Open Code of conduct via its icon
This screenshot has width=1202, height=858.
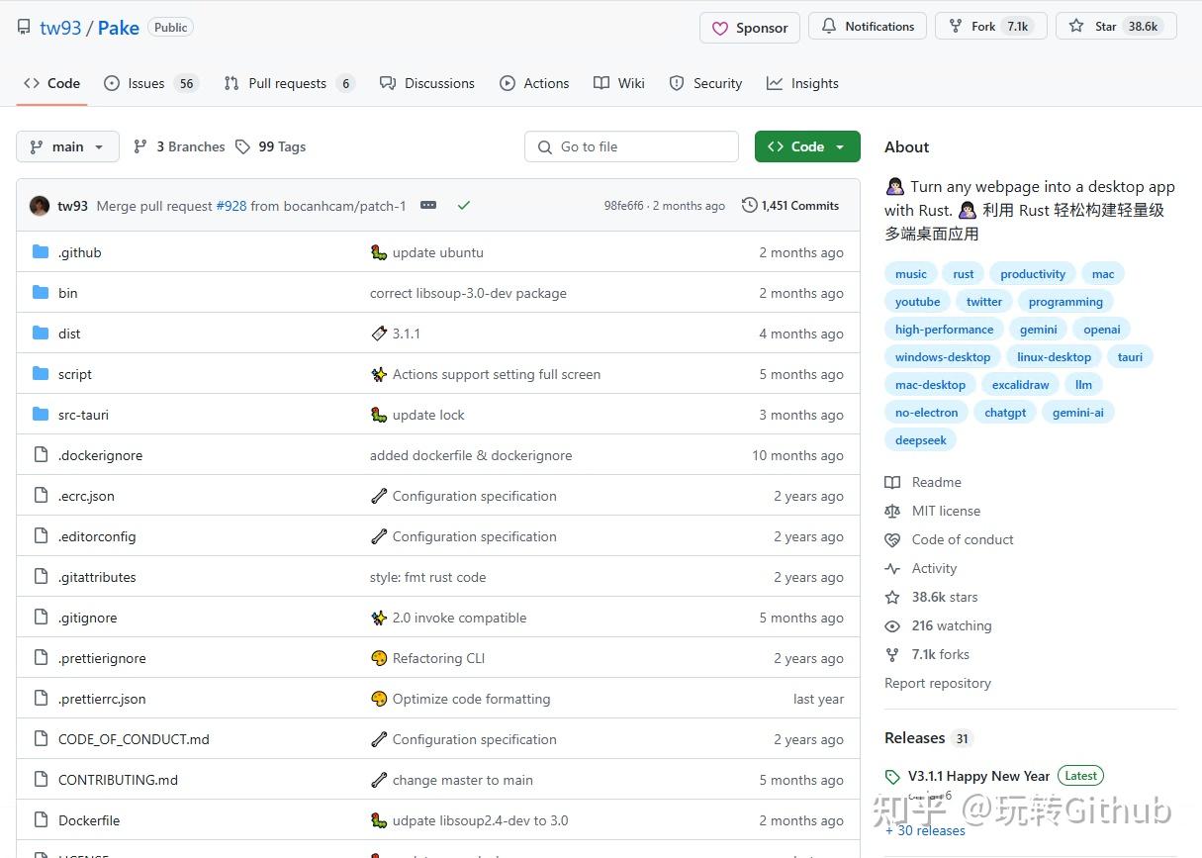coord(892,539)
